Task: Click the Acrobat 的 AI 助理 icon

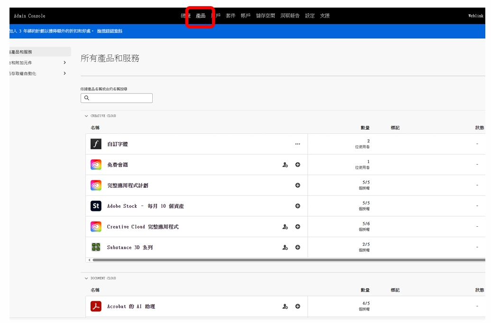Action: pos(96,306)
